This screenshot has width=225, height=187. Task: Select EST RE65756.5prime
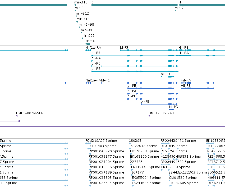(165, 154)
